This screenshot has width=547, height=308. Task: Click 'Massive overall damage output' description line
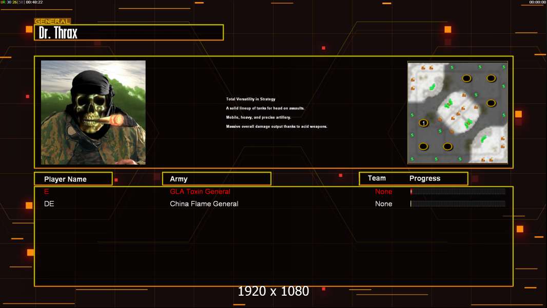click(277, 126)
